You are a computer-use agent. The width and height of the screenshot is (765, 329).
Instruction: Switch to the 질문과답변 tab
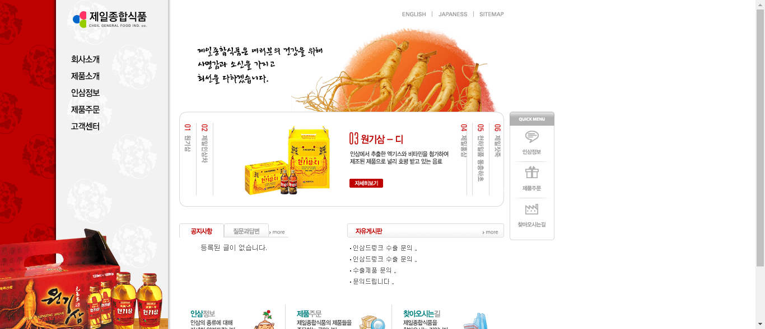[246, 231]
